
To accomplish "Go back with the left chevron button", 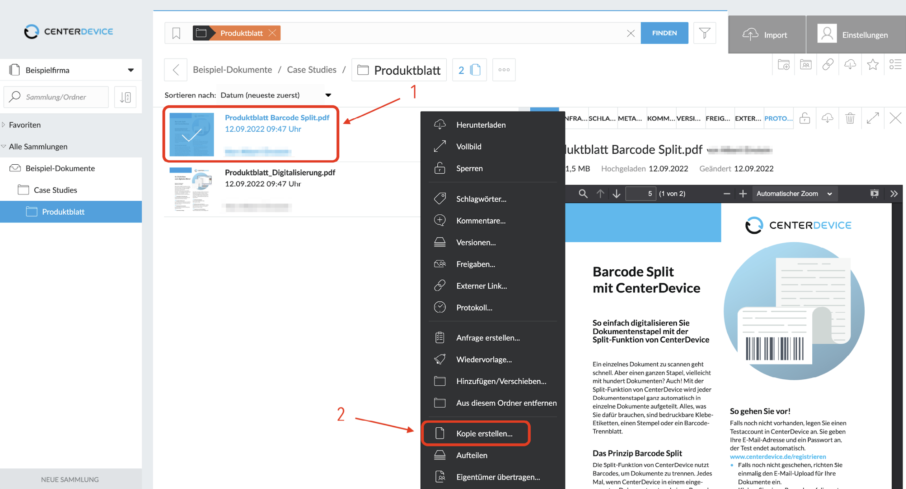I will (176, 70).
